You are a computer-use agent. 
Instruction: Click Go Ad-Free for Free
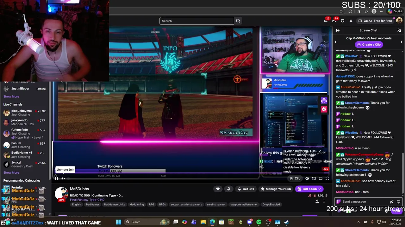click(375, 21)
